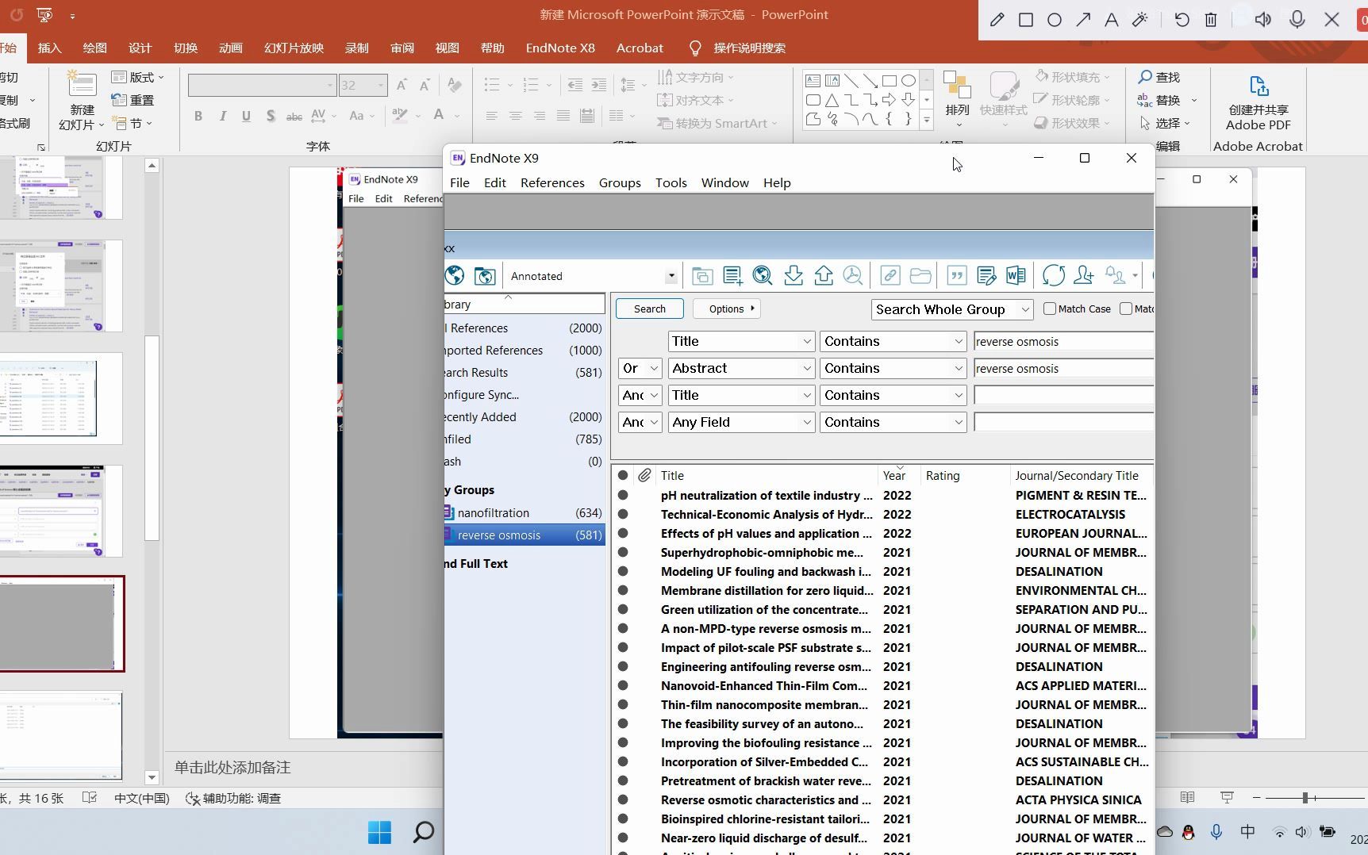The width and height of the screenshot is (1368, 855).
Task: Toggle Bold in PowerPoint font group
Action: click(198, 116)
